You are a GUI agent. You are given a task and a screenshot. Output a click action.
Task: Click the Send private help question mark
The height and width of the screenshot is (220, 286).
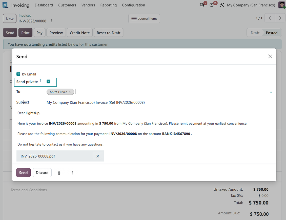pyautogui.click(x=41, y=81)
